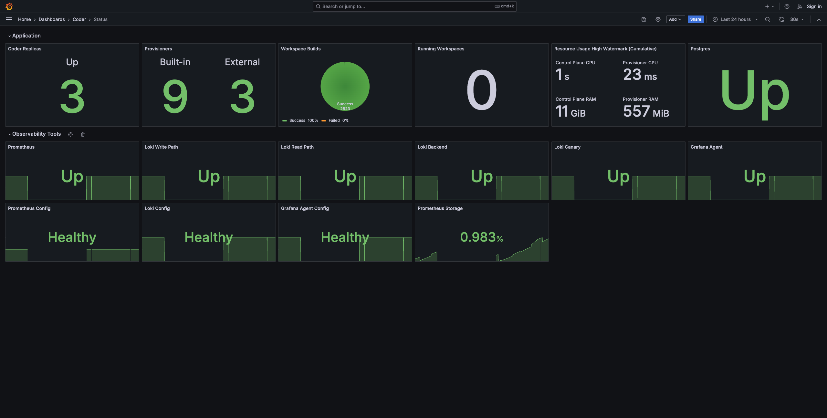The height and width of the screenshot is (418, 827).
Task: Open the Coder breadcrumb item
Action: [79, 19]
